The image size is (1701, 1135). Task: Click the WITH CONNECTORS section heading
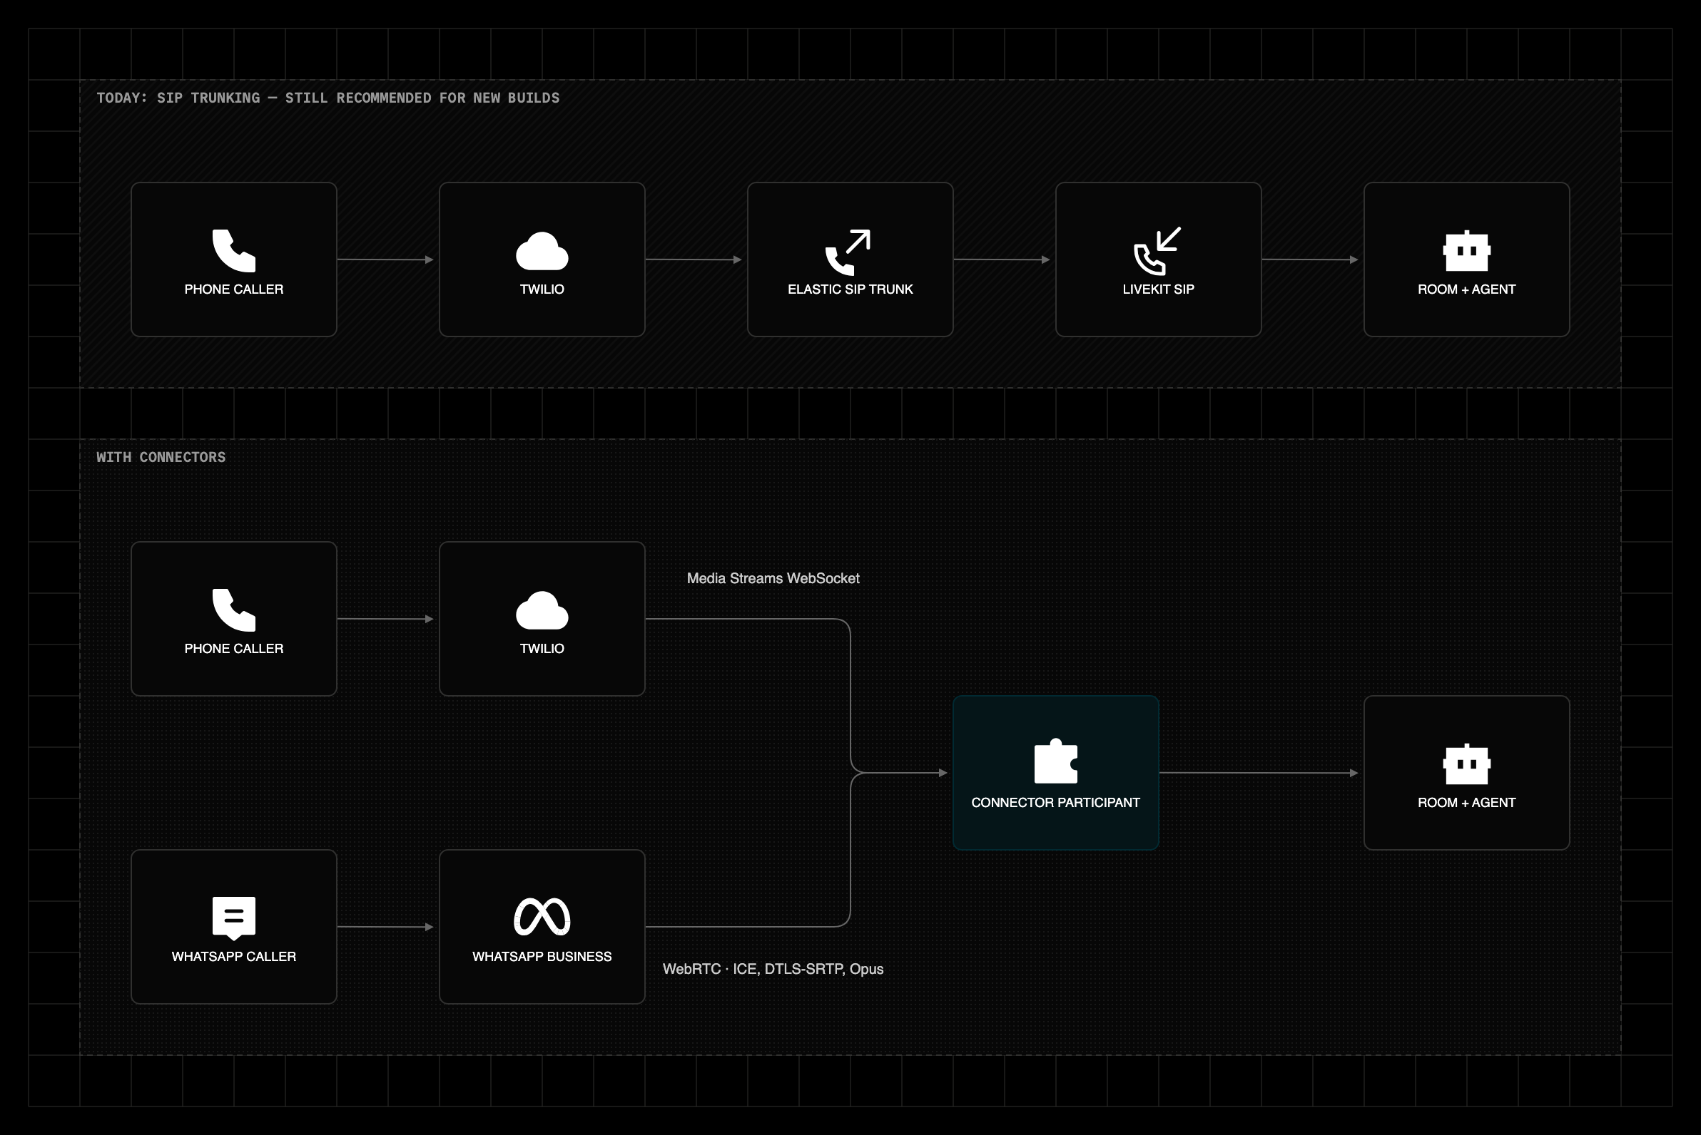pyautogui.click(x=161, y=458)
